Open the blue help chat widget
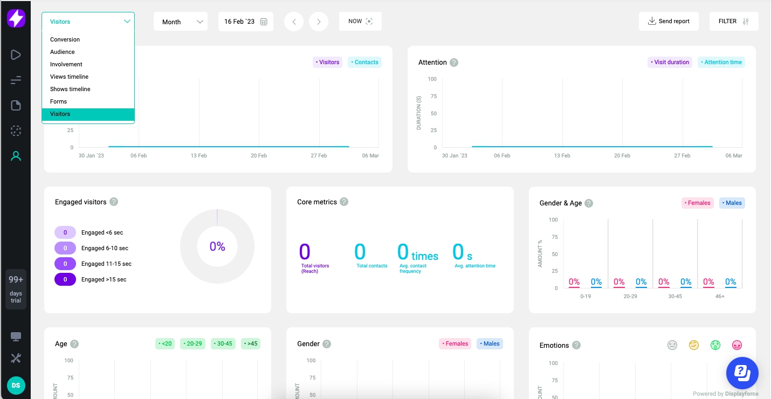771x399 pixels. click(742, 373)
